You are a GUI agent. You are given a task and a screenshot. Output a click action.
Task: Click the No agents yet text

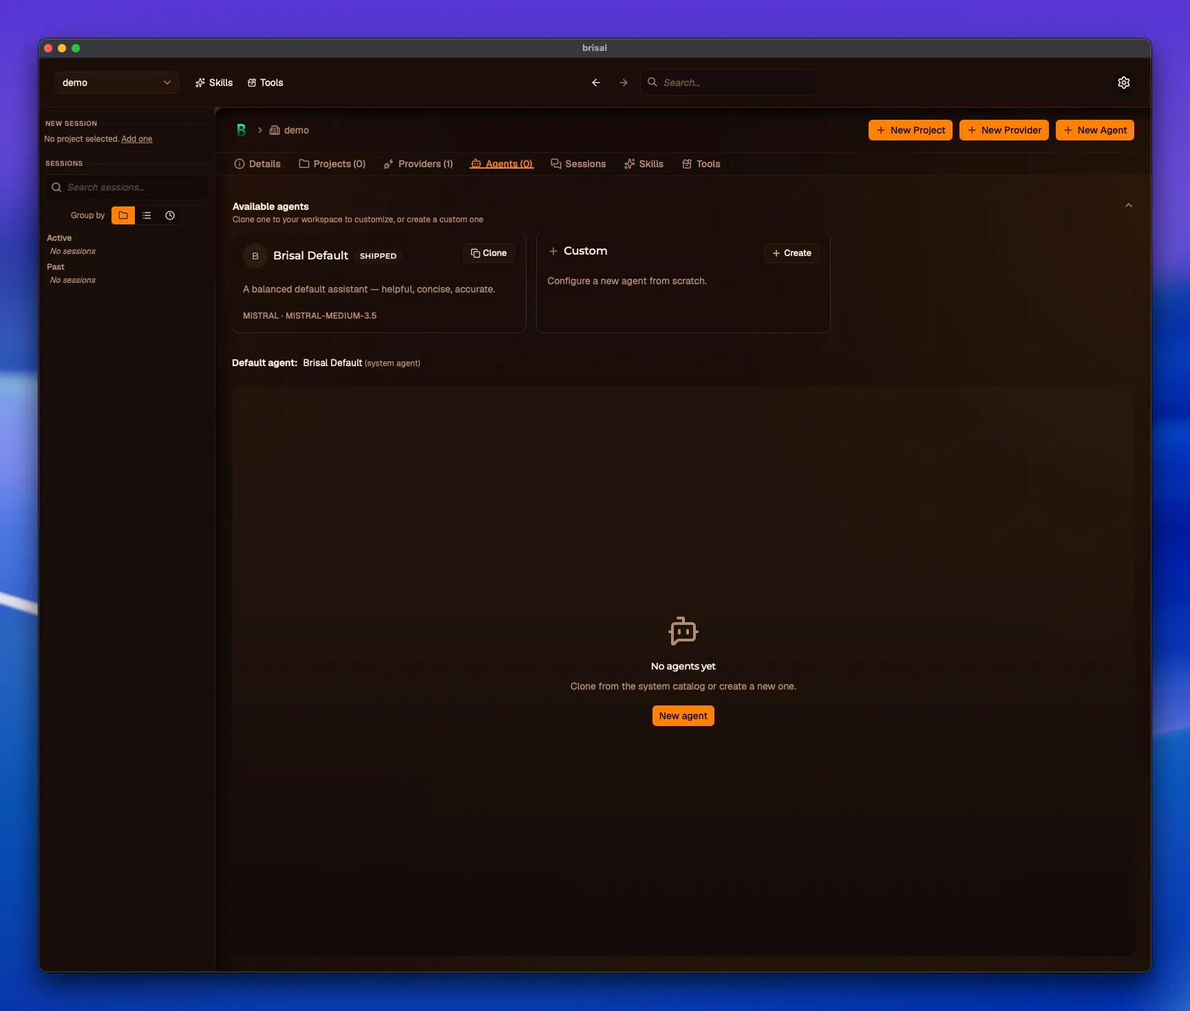683,666
